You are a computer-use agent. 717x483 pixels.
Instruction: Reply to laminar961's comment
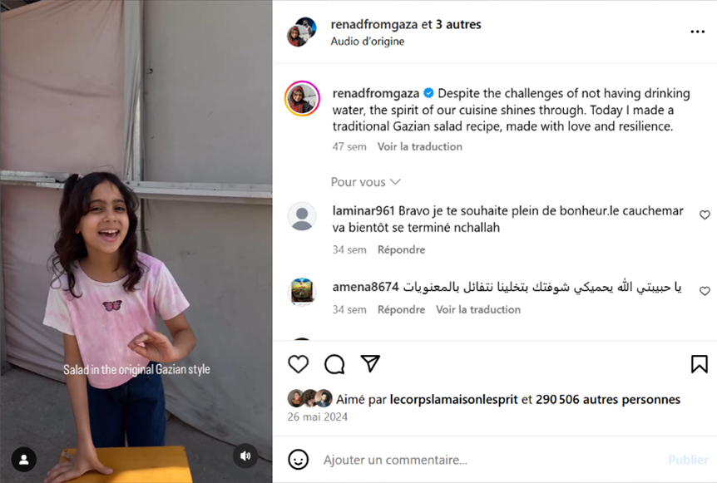401,249
